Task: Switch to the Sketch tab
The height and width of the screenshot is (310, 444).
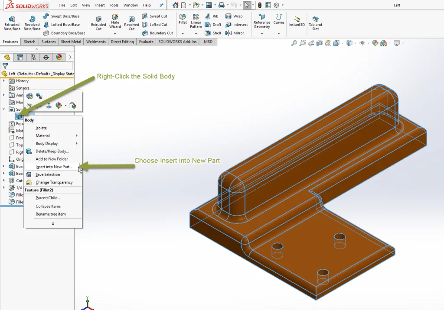Action: (29, 42)
